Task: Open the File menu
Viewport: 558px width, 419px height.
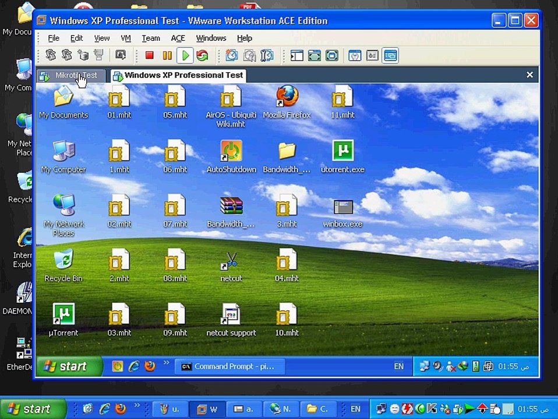Action: [54, 38]
